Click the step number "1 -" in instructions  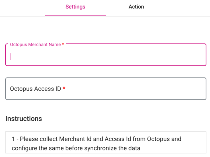click(x=15, y=139)
